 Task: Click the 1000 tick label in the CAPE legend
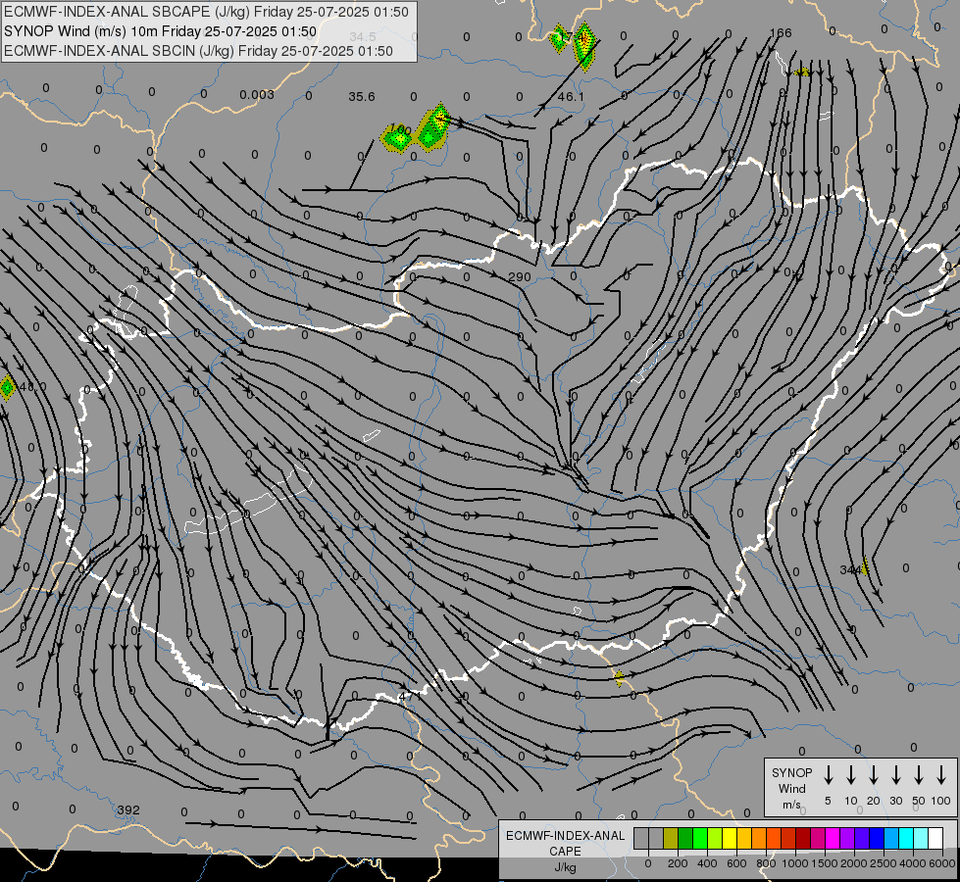click(794, 863)
